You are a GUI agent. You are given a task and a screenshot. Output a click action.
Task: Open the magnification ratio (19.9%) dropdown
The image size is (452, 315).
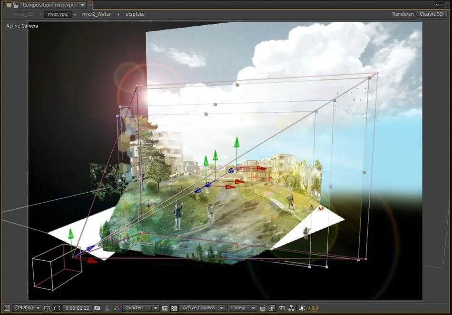click(27, 308)
